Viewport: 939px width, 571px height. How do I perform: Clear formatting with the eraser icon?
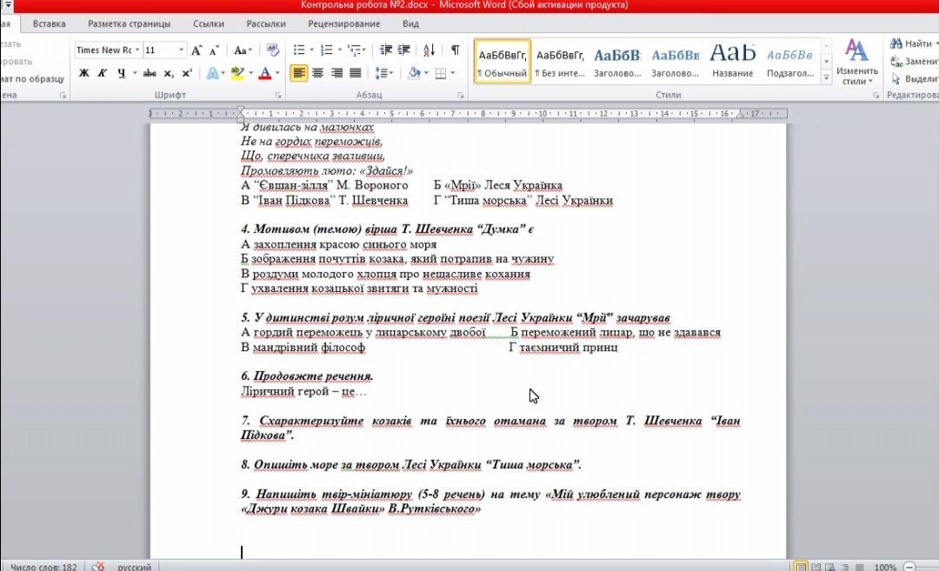tap(272, 50)
